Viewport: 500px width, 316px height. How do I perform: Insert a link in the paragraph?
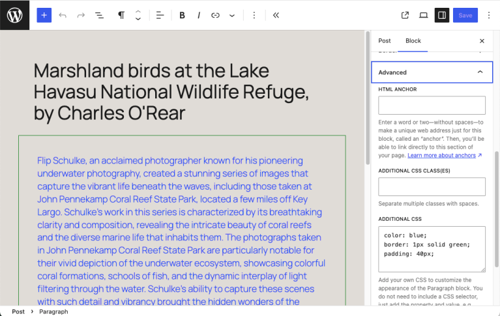click(x=215, y=15)
